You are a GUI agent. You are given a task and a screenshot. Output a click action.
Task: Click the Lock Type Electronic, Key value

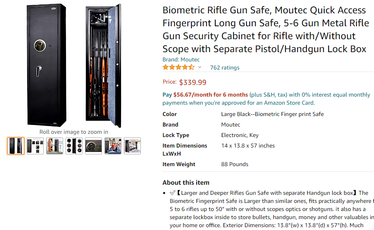[x=240, y=135]
